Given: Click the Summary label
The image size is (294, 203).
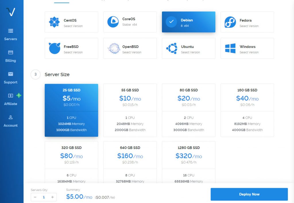Looking at the screenshot, I should point(73,190).
